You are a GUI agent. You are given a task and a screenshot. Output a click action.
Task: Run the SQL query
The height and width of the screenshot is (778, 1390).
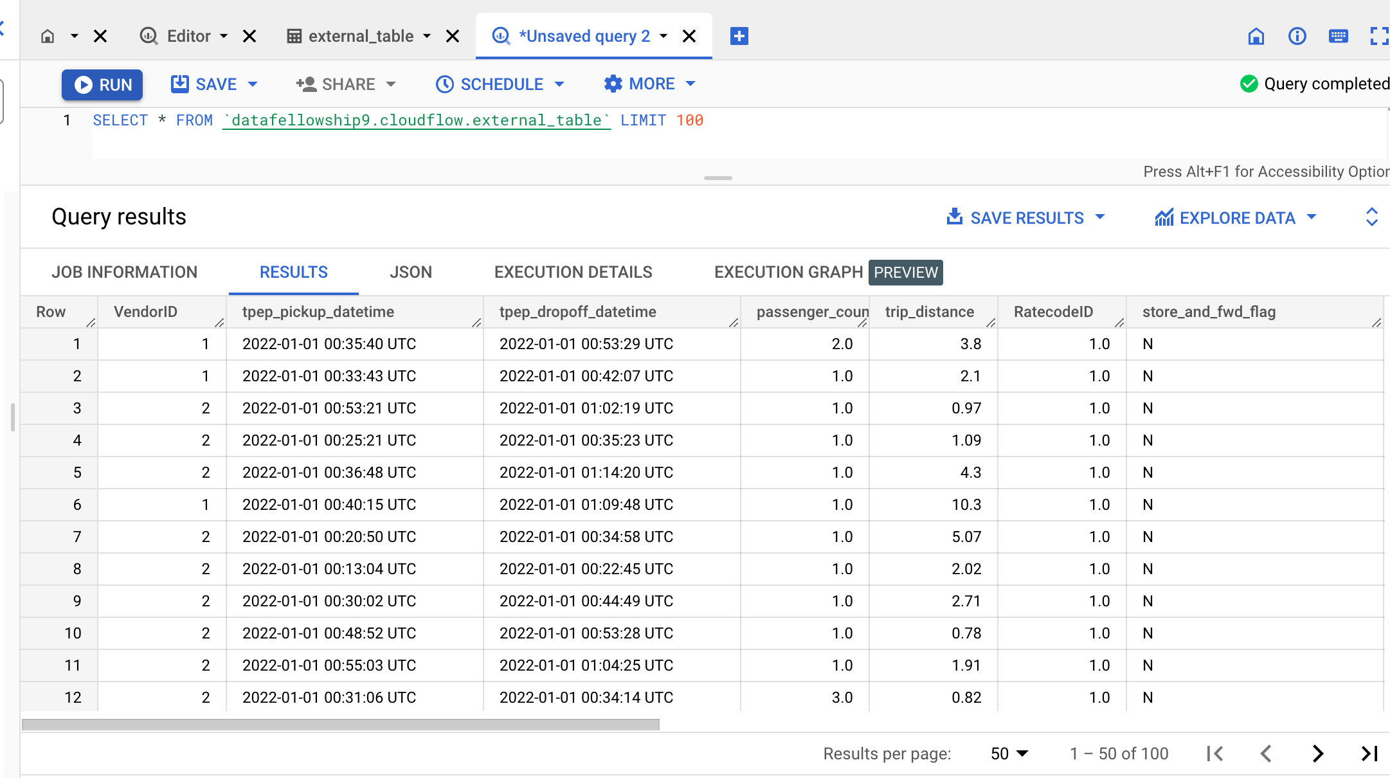point(102,84)
